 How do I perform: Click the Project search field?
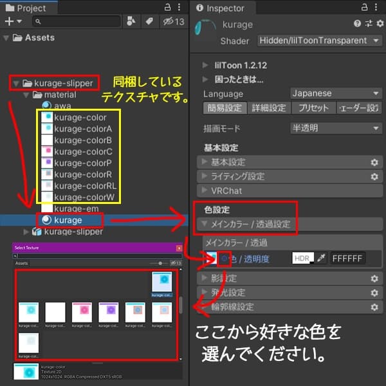[x=77, y=21]
